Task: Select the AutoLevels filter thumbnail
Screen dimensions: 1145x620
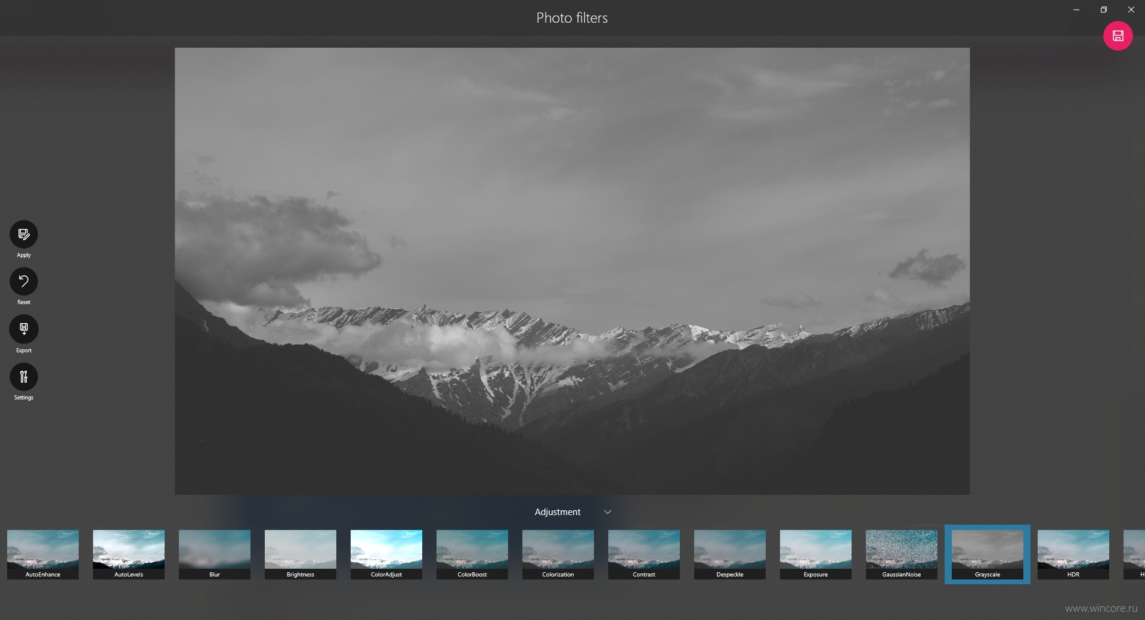Action: pos(129,554)
